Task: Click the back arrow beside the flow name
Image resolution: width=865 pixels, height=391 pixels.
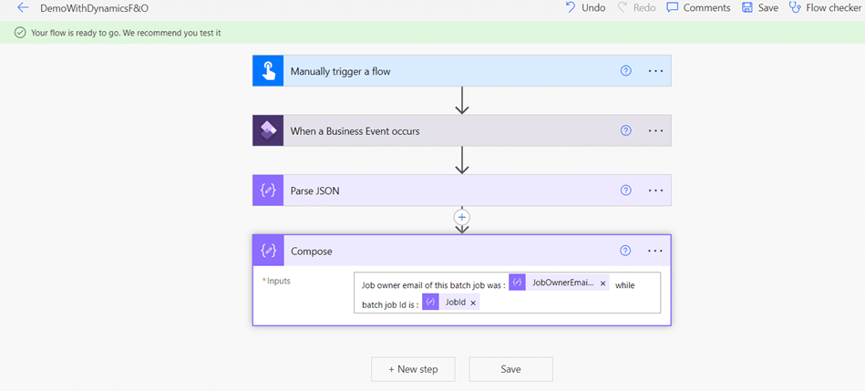Action: (23, 7)
